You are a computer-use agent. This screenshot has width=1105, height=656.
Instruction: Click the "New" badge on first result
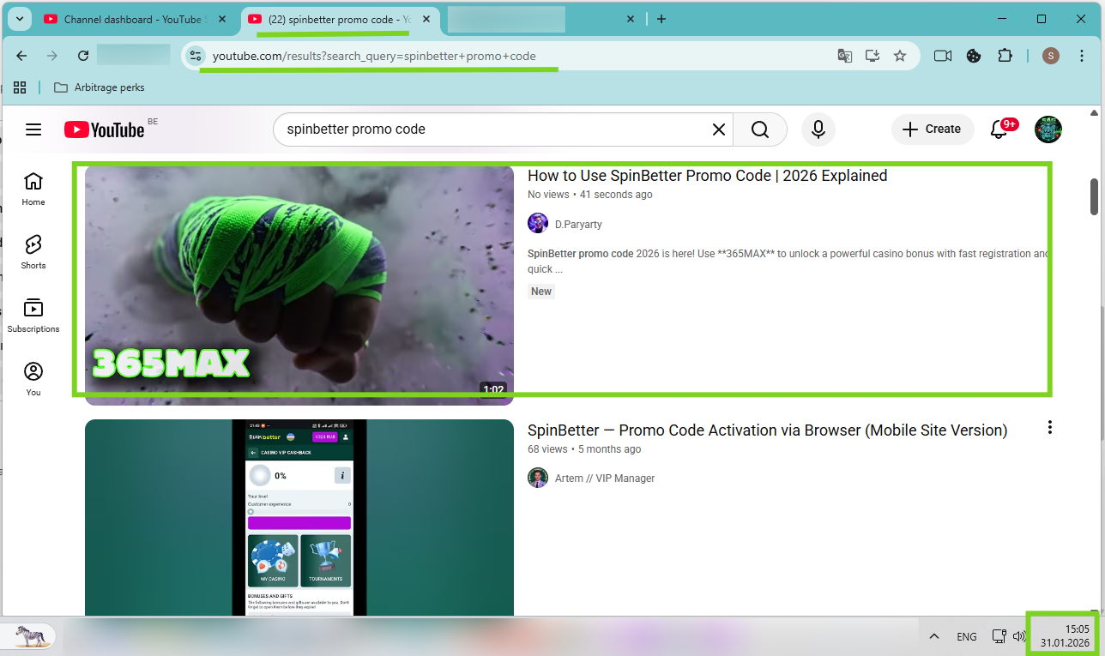(x=541, y=292)
